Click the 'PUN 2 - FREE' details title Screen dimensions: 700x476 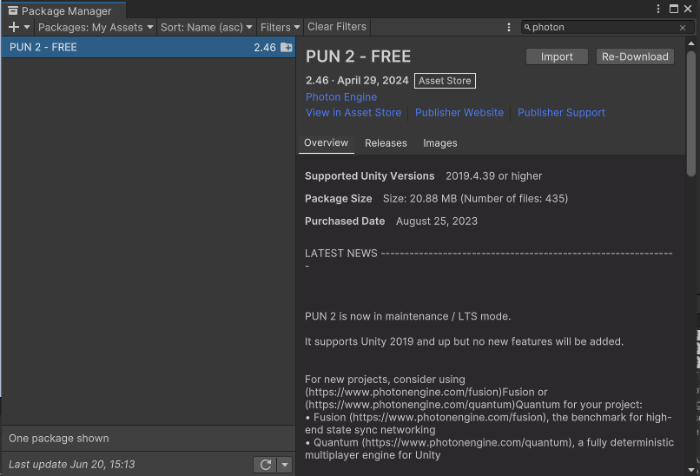click(358, 56)
